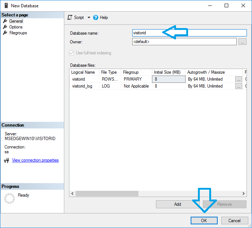Open the Options page
The image size is (252, 228).
point(16,27)
